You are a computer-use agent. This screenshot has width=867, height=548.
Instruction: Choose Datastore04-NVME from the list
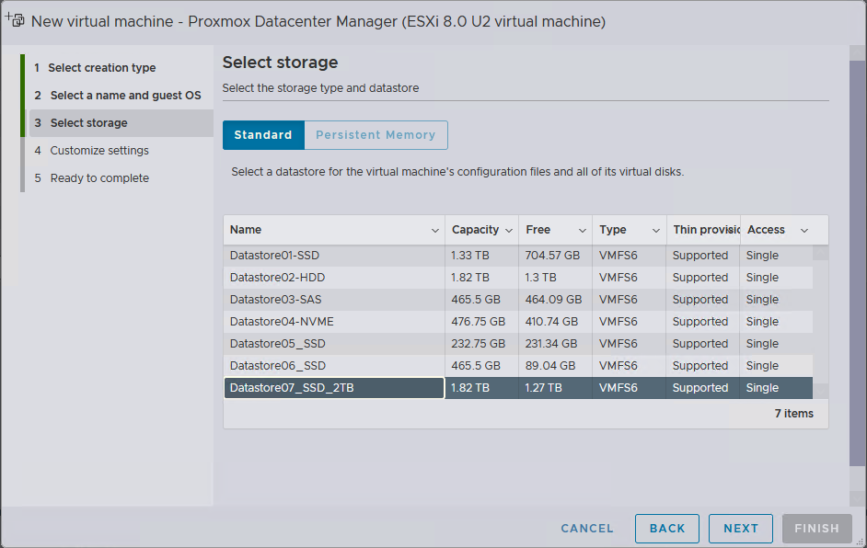click(x=282, y=322)
